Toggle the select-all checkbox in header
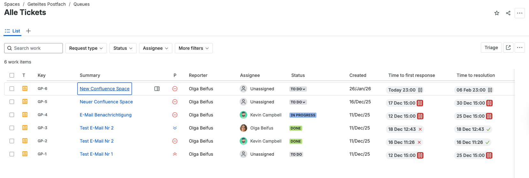529x178 pixels. pyautogui.click(x=12, y=75)
